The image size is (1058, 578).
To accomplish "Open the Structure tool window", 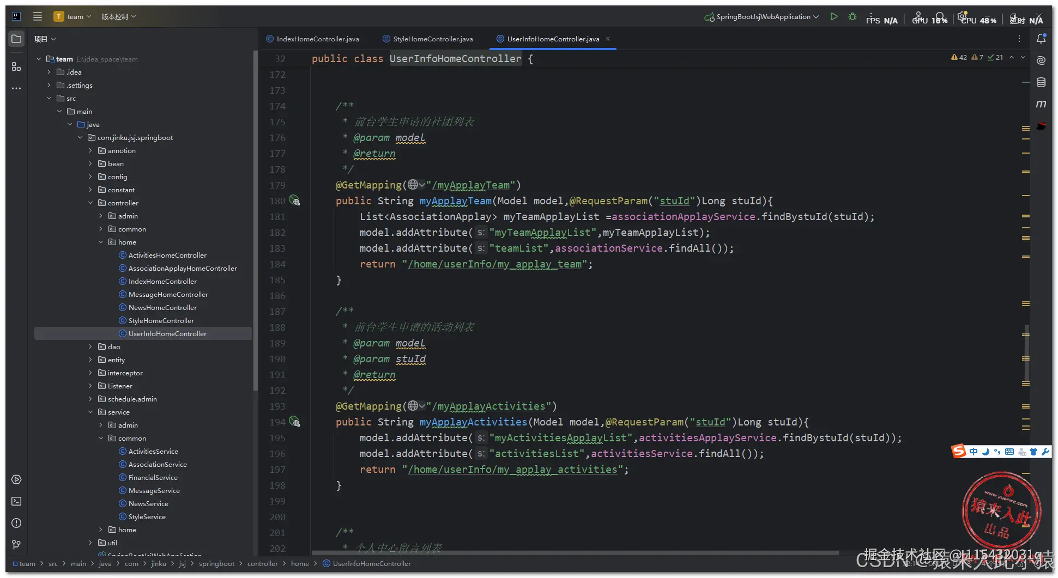I will tap(16, 66).
